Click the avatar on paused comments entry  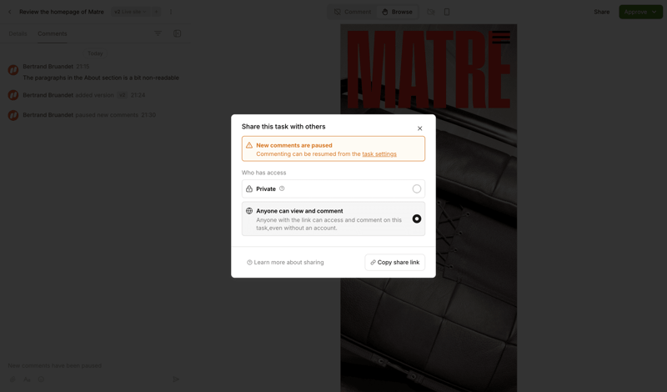point(13,115)
